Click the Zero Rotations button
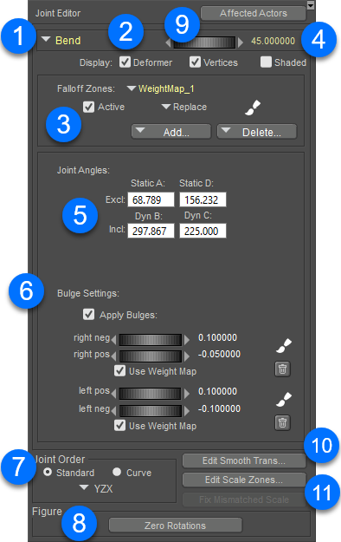Screen dimensions: 341x542 pos(176,526)
